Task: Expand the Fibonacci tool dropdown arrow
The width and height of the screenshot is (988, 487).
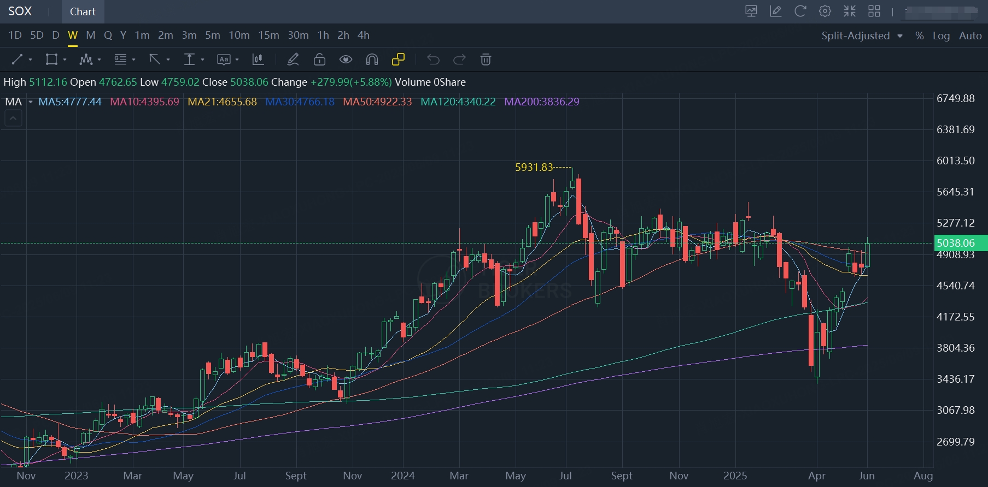Action: coord(133,60)
